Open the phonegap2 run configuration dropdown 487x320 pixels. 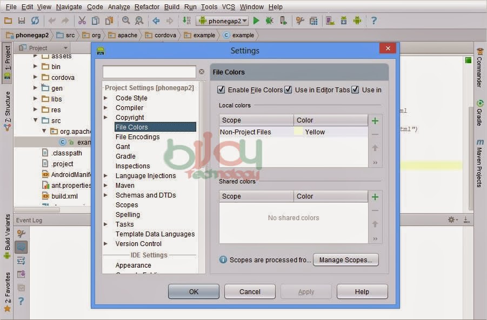tap(222, 21)
